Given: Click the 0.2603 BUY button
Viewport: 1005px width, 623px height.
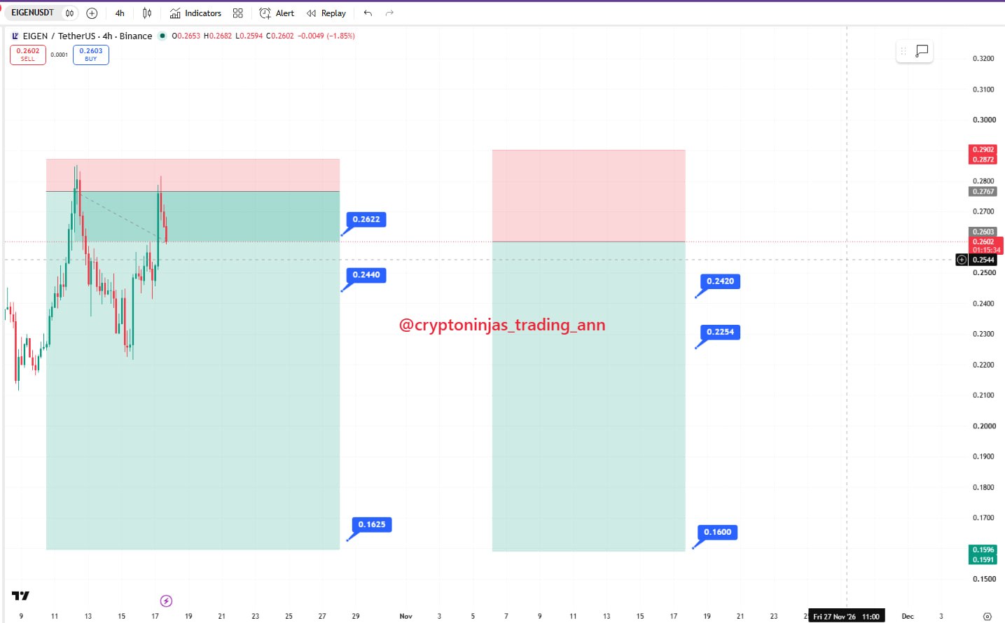Looking at the screenshot, I should (91, 55).
